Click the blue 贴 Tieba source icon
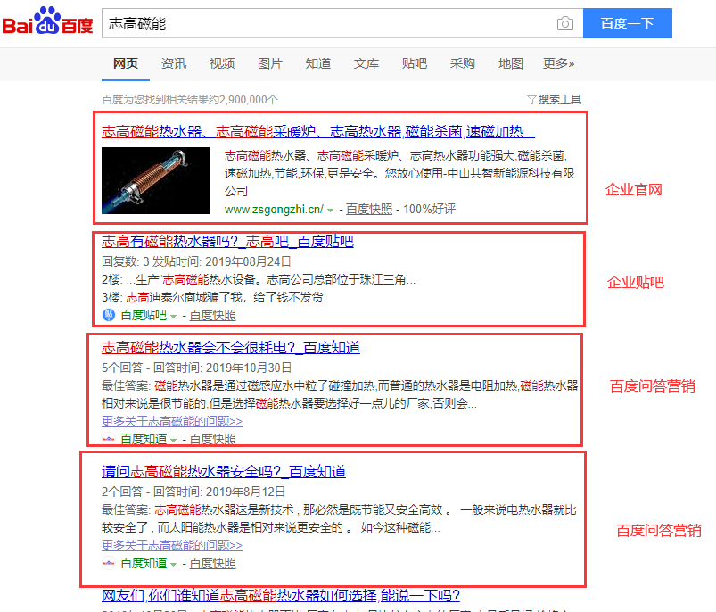 click(109, 315)
